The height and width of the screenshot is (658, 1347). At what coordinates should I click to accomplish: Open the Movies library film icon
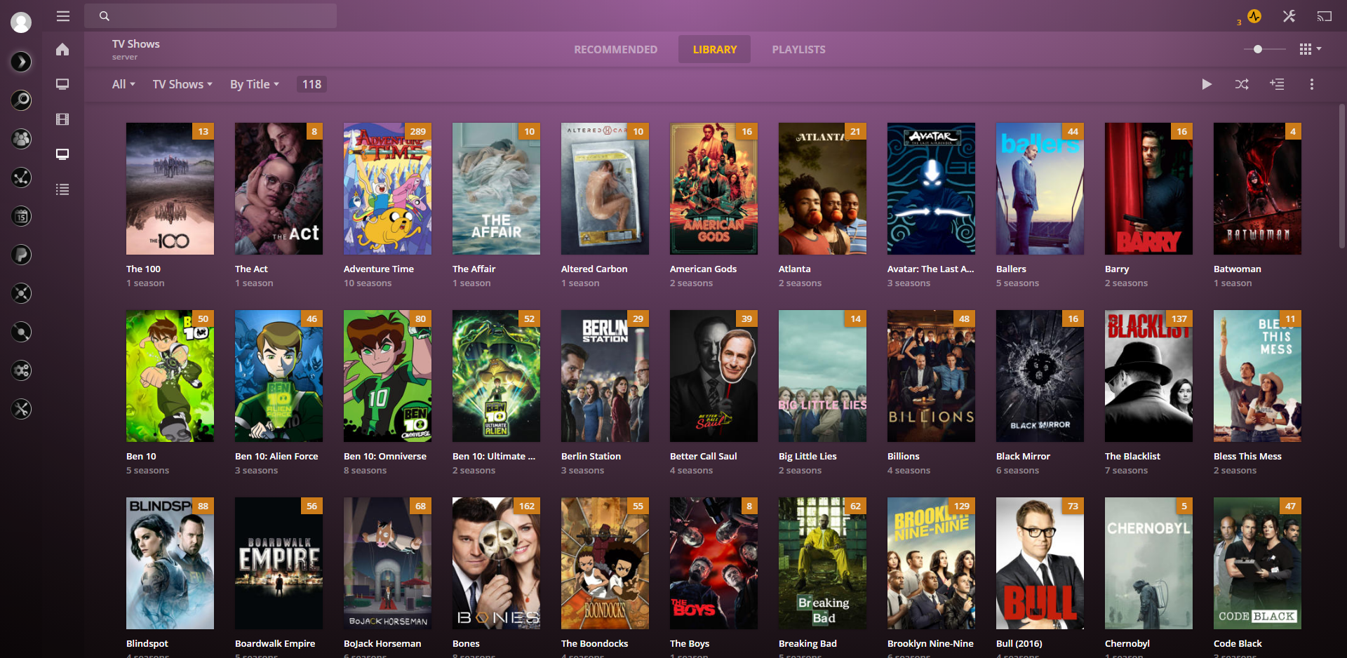62,119
